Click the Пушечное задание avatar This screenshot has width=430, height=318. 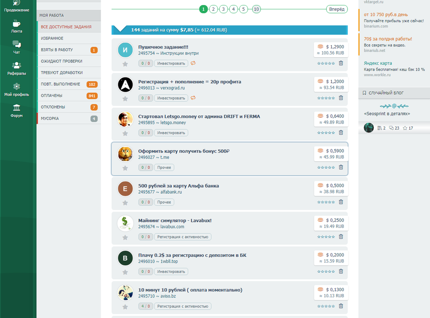click(125, 50)
